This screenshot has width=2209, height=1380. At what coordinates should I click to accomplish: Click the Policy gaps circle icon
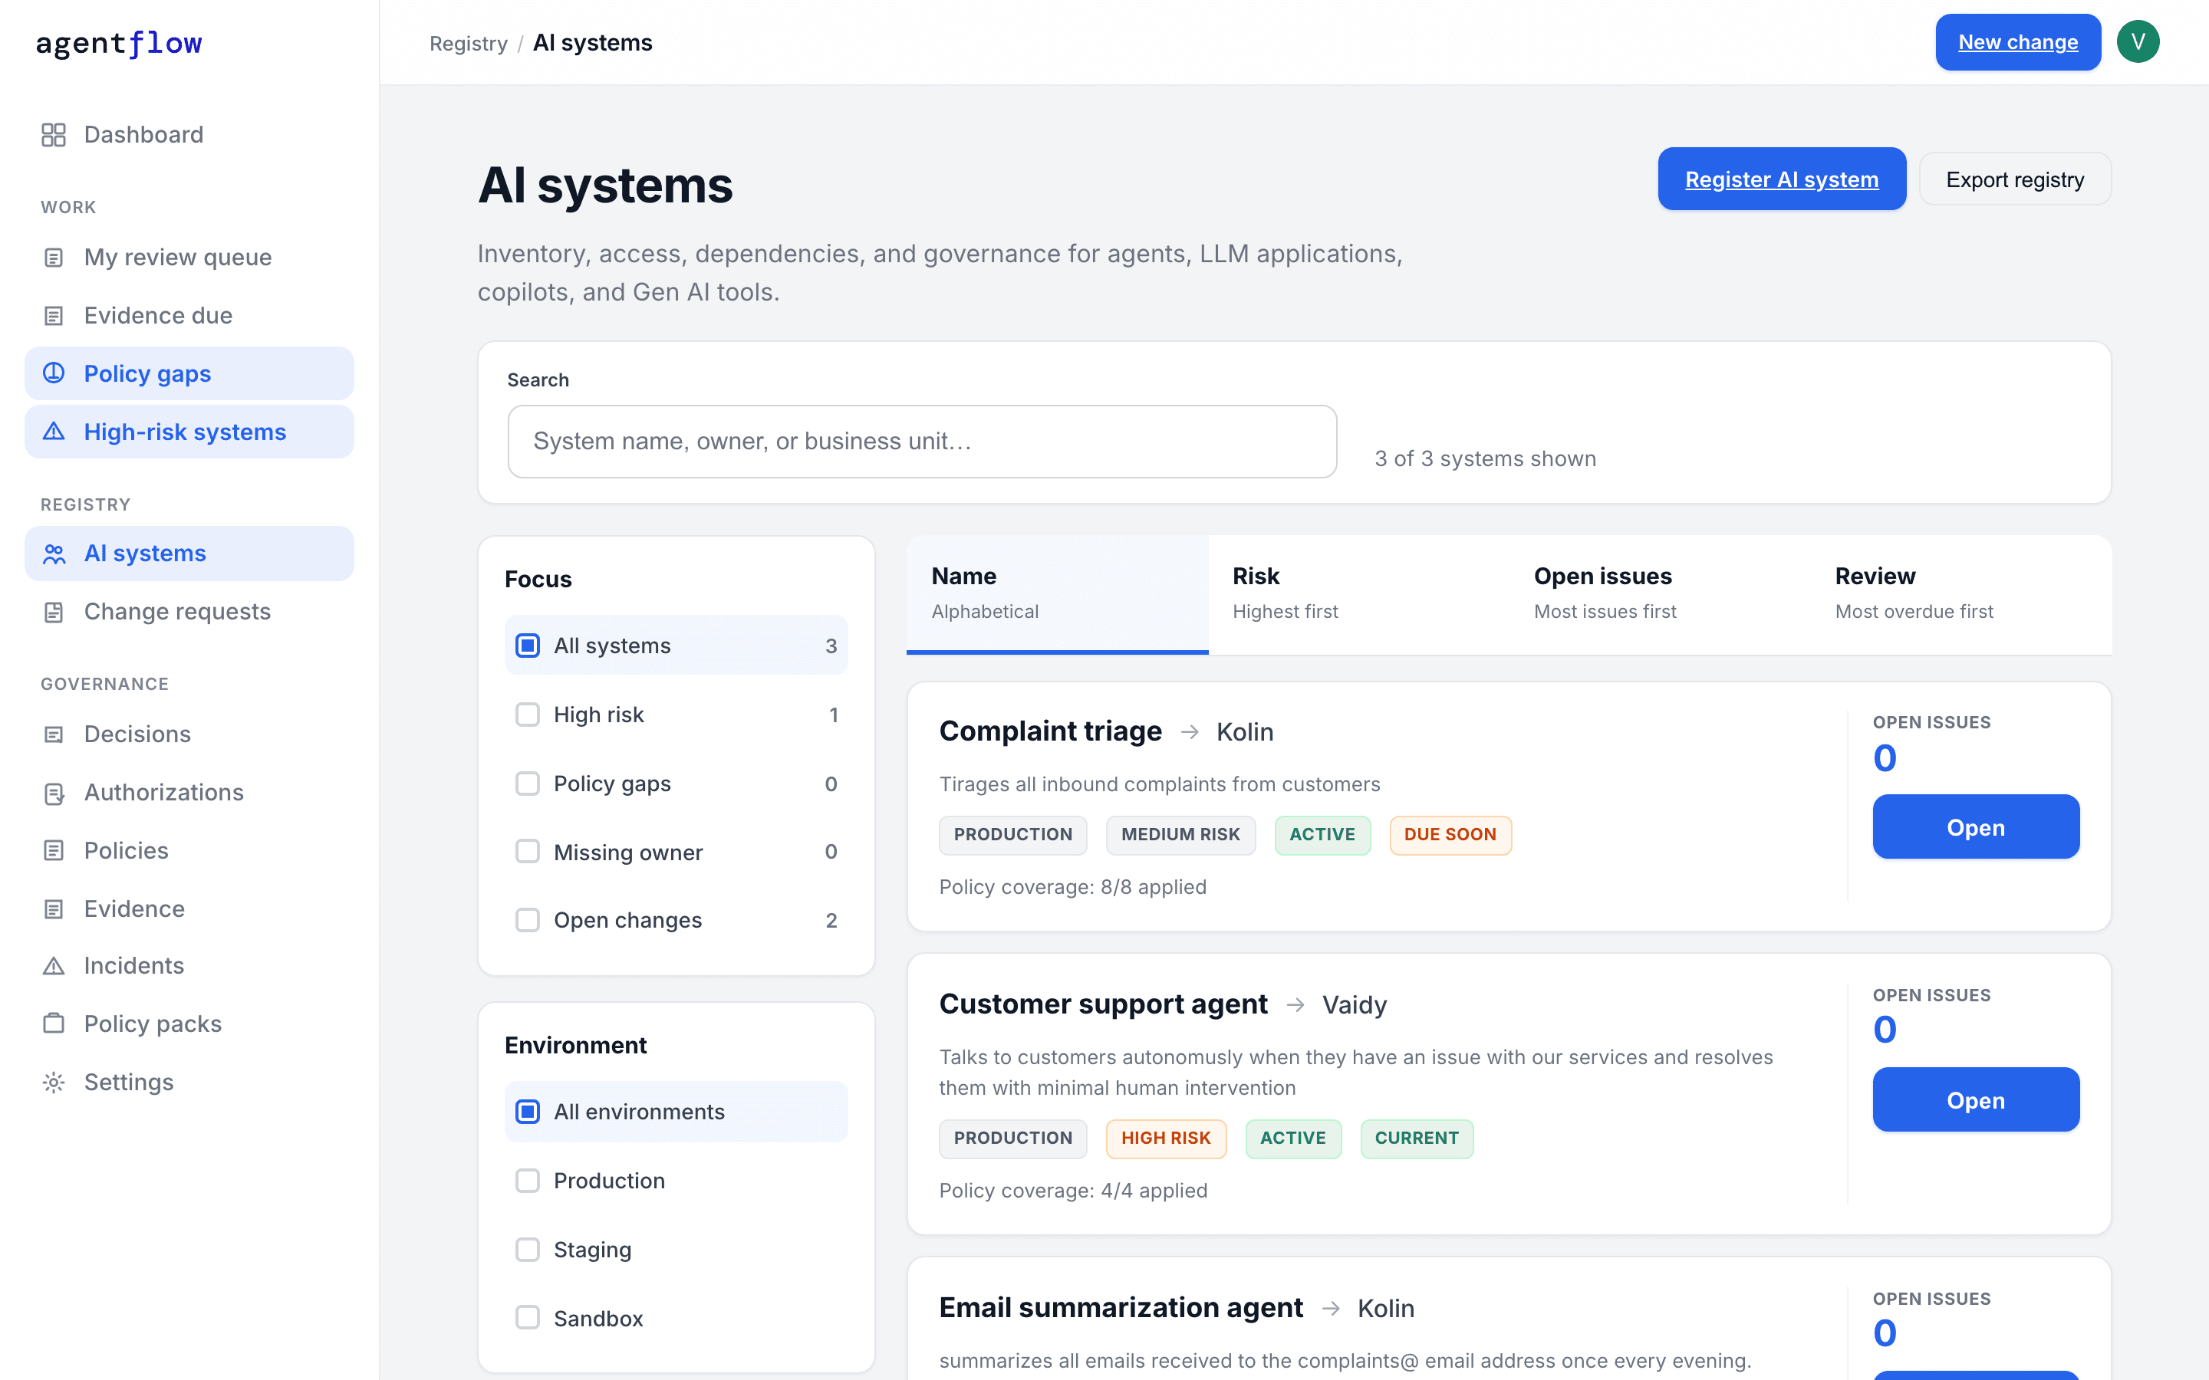(x=54, y=373)
